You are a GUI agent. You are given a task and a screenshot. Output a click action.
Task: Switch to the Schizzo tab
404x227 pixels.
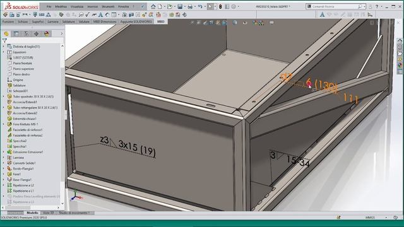click(23, 22)
